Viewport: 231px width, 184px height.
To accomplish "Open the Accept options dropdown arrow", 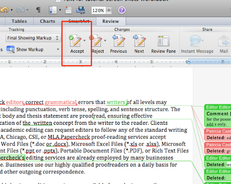I will (x=84, y=40).
